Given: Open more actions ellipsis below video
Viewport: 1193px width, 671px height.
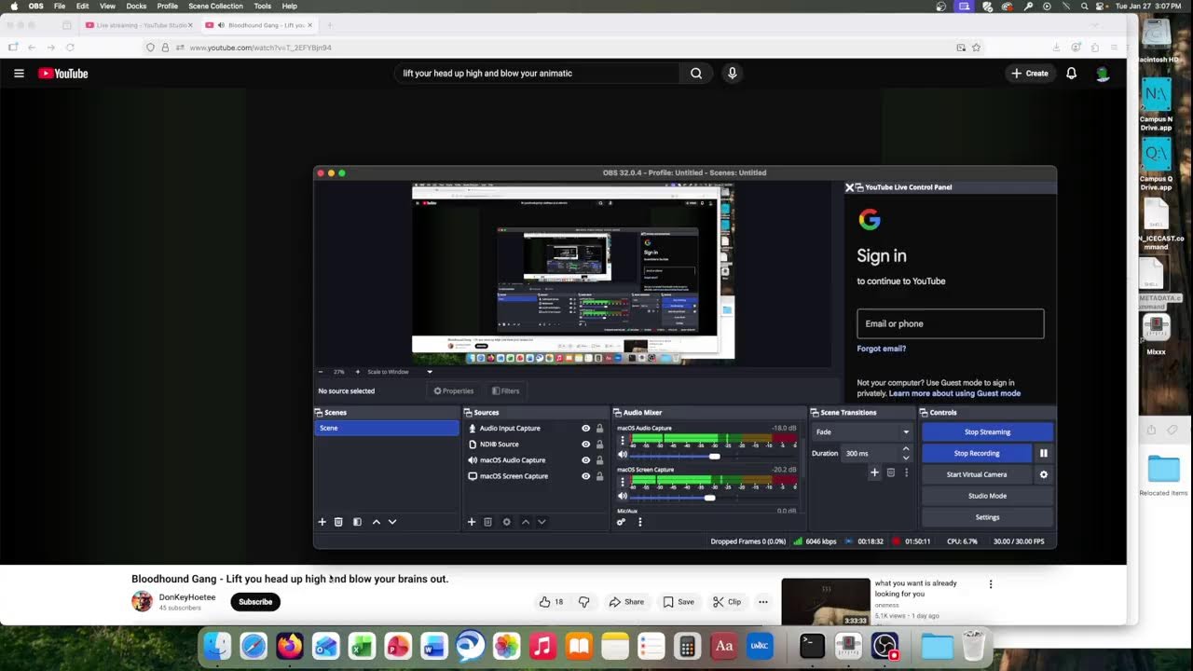Looking at the screenshot, I should pos(763,602).
